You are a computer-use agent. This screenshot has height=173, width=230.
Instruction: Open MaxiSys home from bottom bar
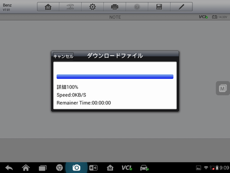[110, 168]
